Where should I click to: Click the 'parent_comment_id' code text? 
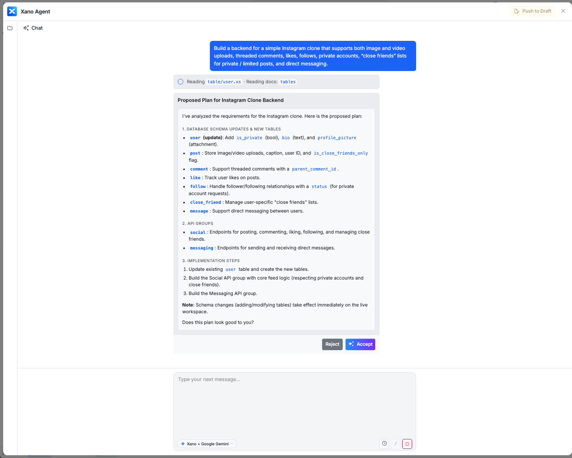pyautogui.click(x=314, y=169)
